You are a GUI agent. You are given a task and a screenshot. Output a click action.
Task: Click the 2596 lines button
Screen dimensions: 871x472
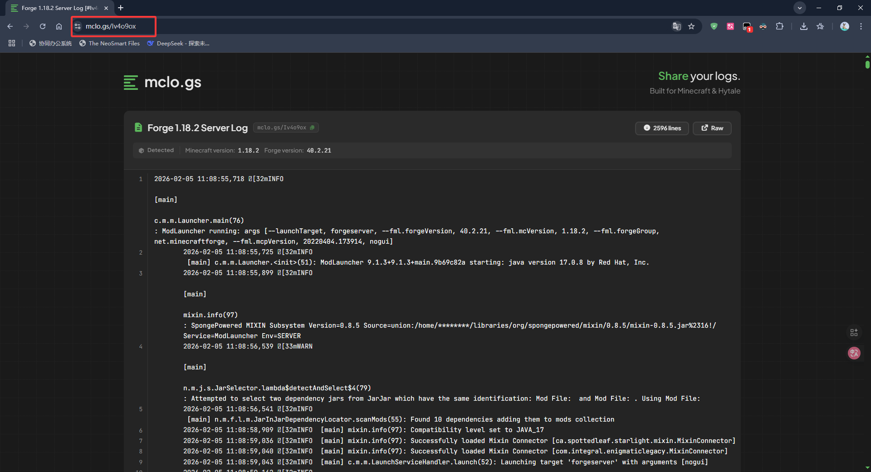click(x=662, y=128)
